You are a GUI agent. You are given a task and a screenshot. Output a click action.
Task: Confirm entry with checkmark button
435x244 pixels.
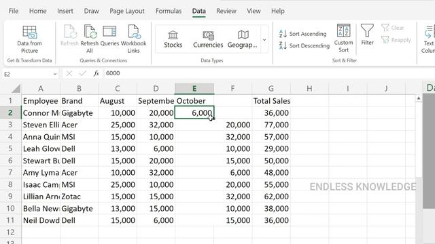pyautogui.click(x=82, y=73)
